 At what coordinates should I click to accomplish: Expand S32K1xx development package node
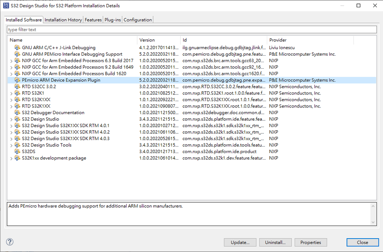(11, 158)
